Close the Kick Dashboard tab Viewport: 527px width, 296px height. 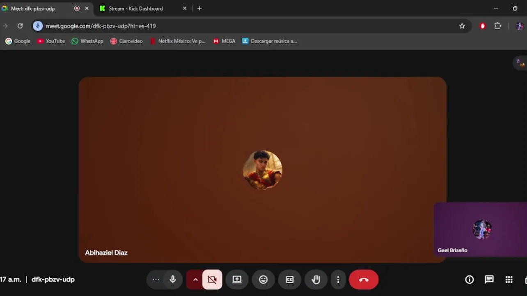pos(185,8)
